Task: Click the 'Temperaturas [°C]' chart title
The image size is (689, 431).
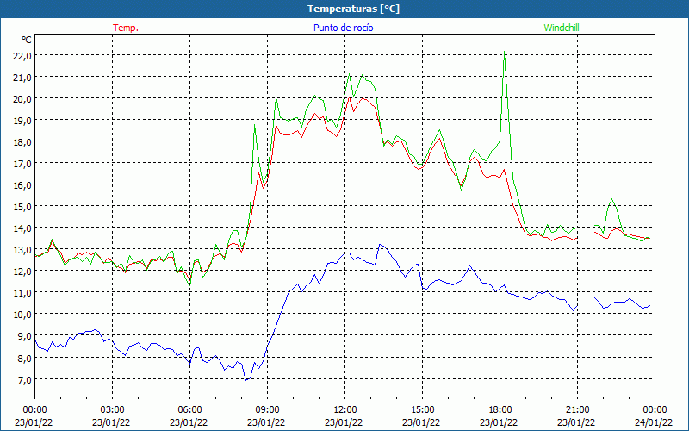Action: (353, 9)
